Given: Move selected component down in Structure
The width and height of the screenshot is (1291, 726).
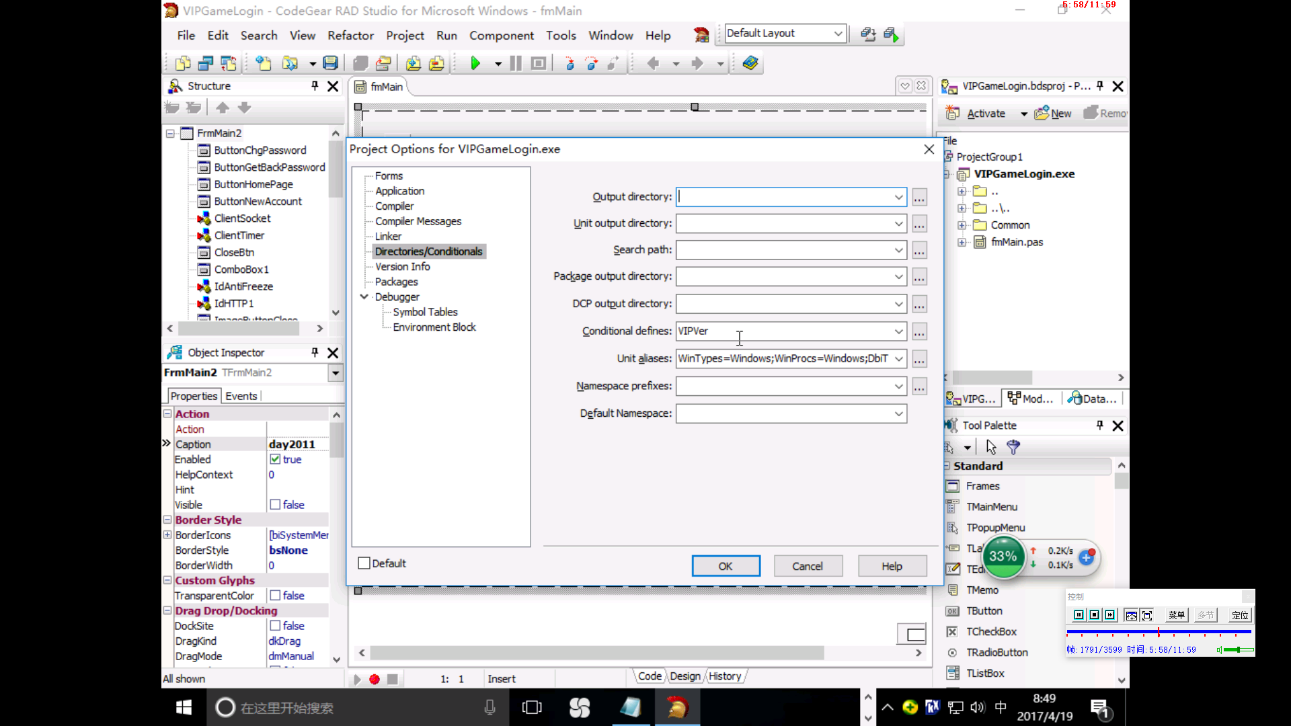Looking at the screenshot, I should click(244, 108).
